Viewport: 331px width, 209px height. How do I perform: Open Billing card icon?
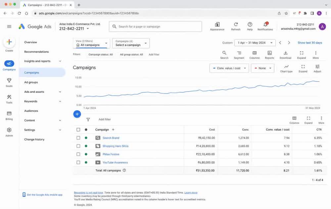[x=9, y=113]
